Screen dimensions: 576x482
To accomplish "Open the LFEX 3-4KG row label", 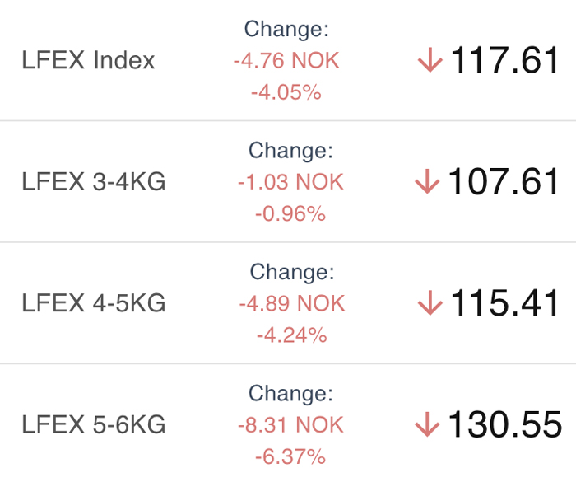I will tap(94, 181).
